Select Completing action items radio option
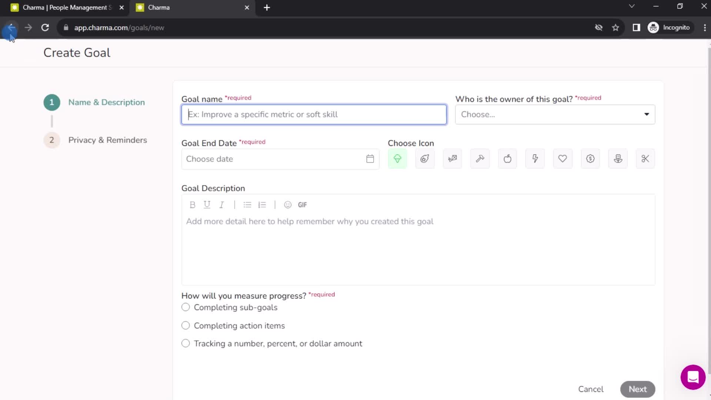 [x=186, y=326]
